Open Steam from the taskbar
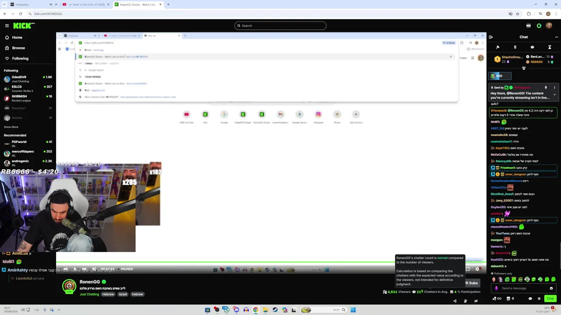The height and width of the screenshot is (315, 561). pos(275,310)
